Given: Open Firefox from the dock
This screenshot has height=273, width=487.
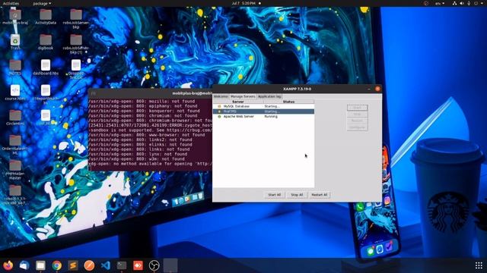Looking at the screenshot, I should point(8,265).
